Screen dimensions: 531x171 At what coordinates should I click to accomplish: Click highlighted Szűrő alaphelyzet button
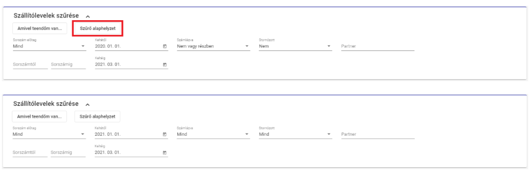pyautogui.click(x=98, y=28)
